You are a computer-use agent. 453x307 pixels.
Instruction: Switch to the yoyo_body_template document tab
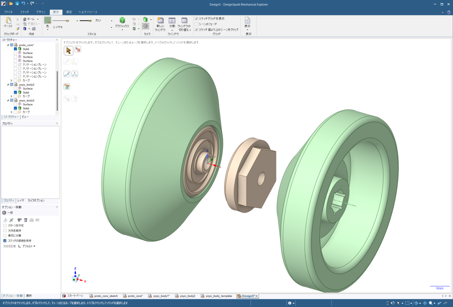tap(216, 296)
